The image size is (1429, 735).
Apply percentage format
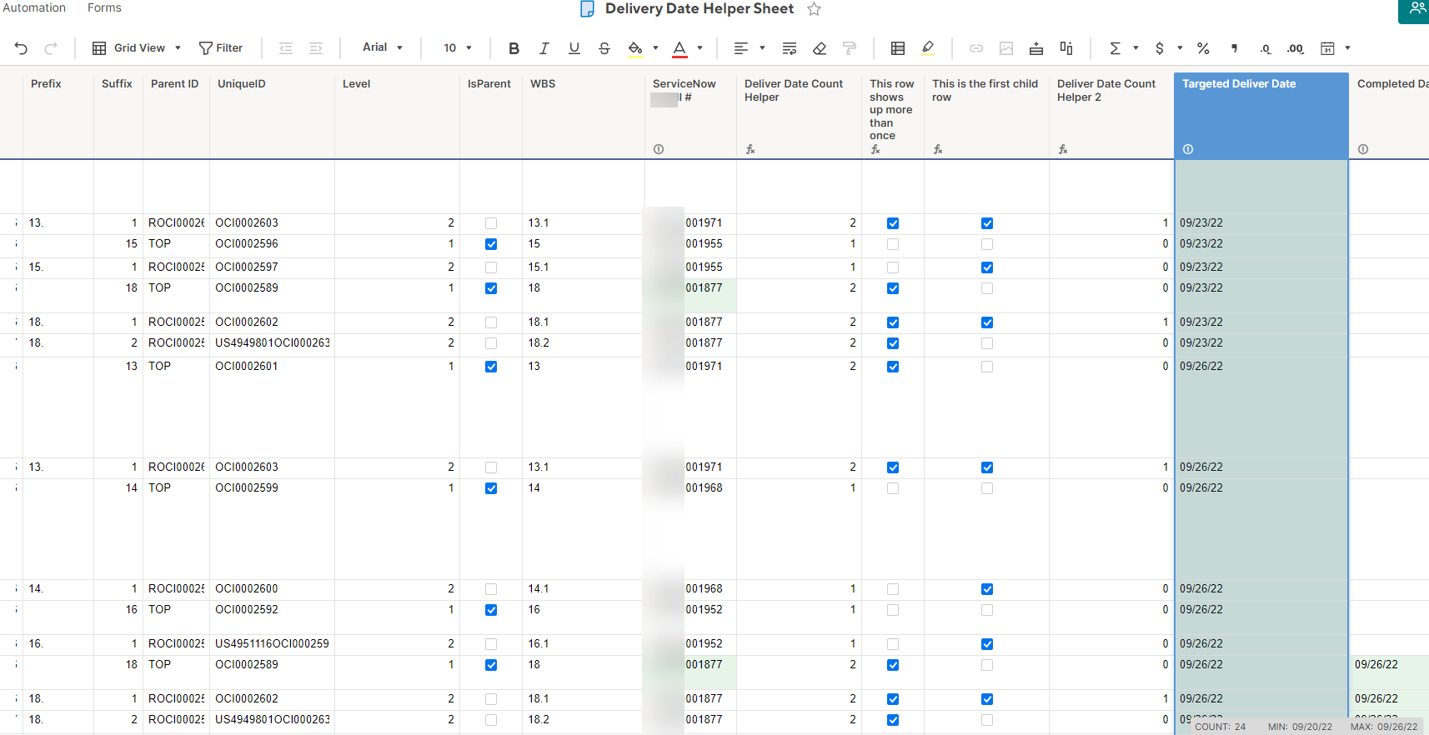pyautogui.click(x=1203, y=48)
